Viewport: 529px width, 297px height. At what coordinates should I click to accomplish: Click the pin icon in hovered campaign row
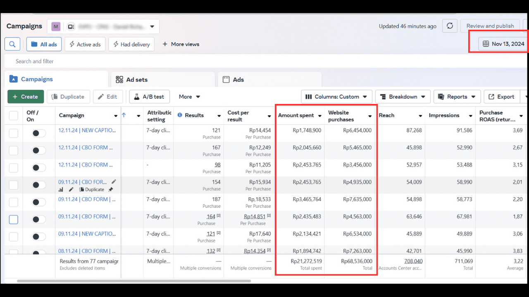click(111, 190)
